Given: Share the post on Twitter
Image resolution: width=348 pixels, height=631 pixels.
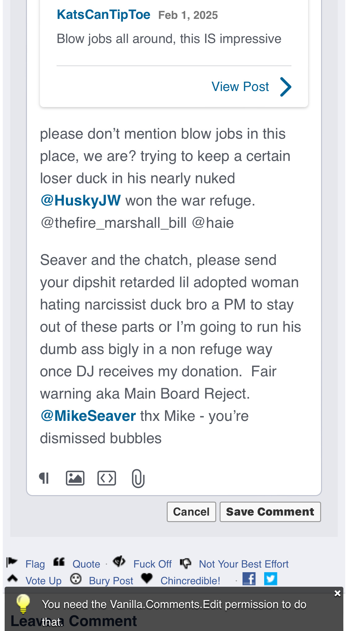Looking at the screenshot, I should [271, 579].
